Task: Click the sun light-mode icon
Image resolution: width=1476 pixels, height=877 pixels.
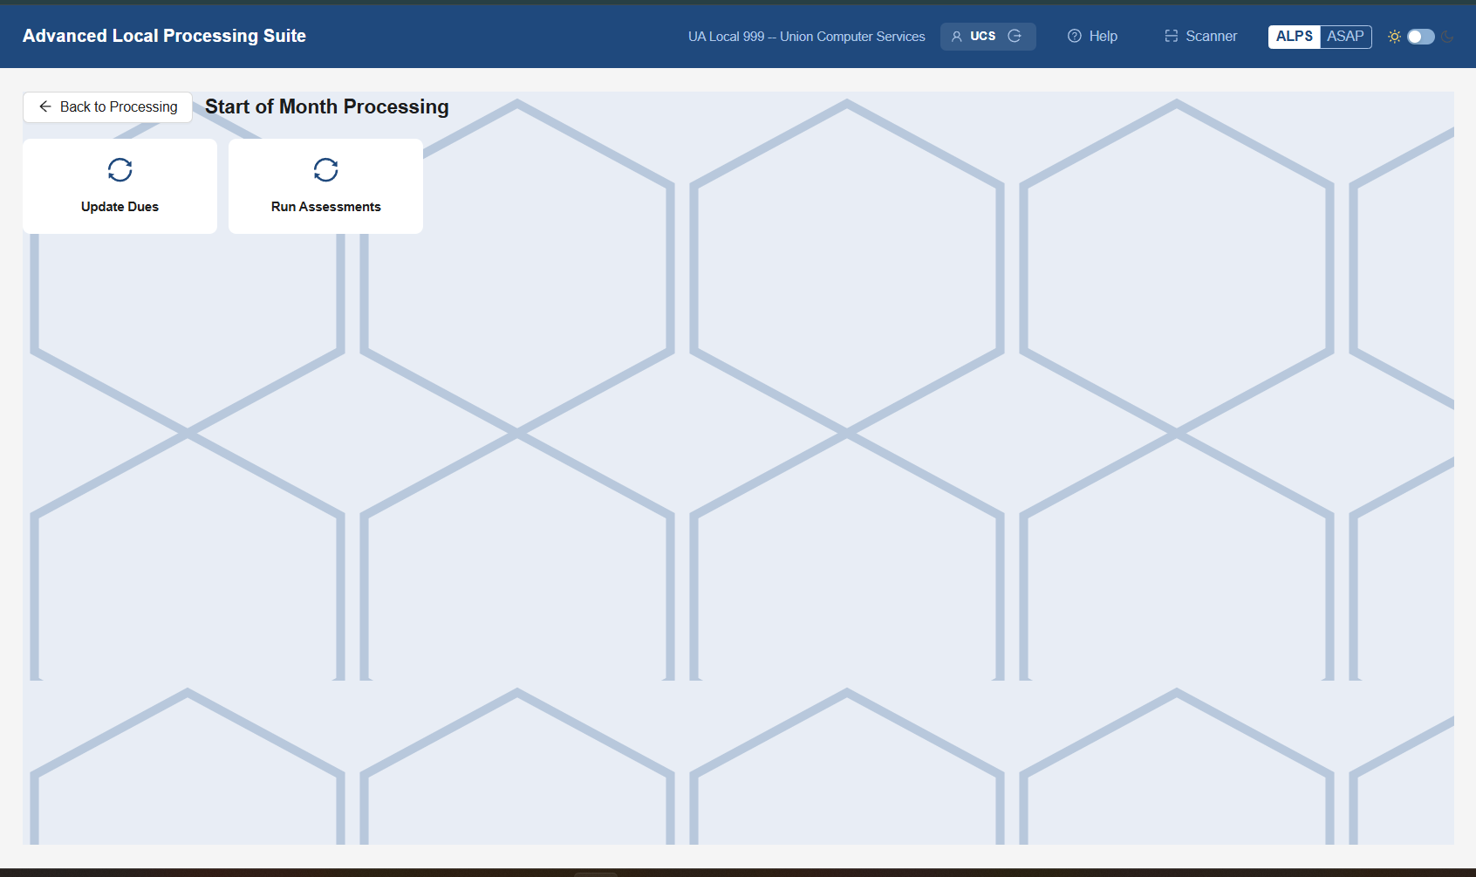Action: click(x=1394, y=37)
